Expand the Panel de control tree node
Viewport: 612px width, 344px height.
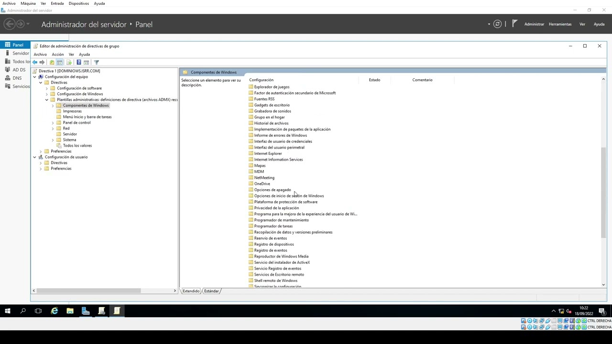pyautogui.click(x=53, y=123)
